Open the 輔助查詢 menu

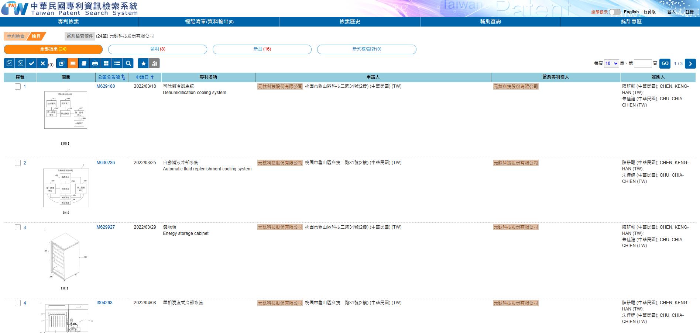[x=491, y=21]
